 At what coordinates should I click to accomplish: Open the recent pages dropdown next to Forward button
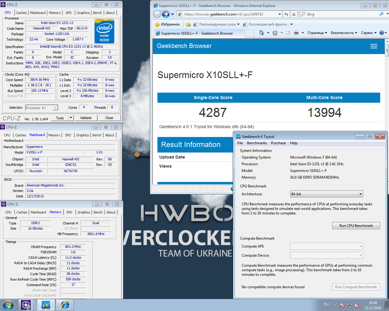click(173, 14)
